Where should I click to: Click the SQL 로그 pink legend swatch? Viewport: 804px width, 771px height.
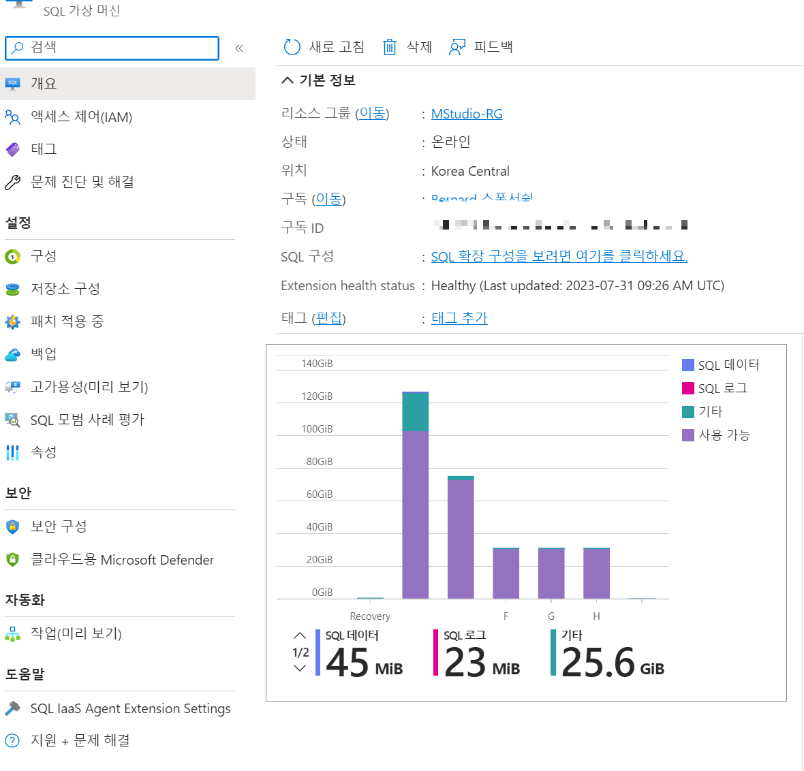pos(688,388)
